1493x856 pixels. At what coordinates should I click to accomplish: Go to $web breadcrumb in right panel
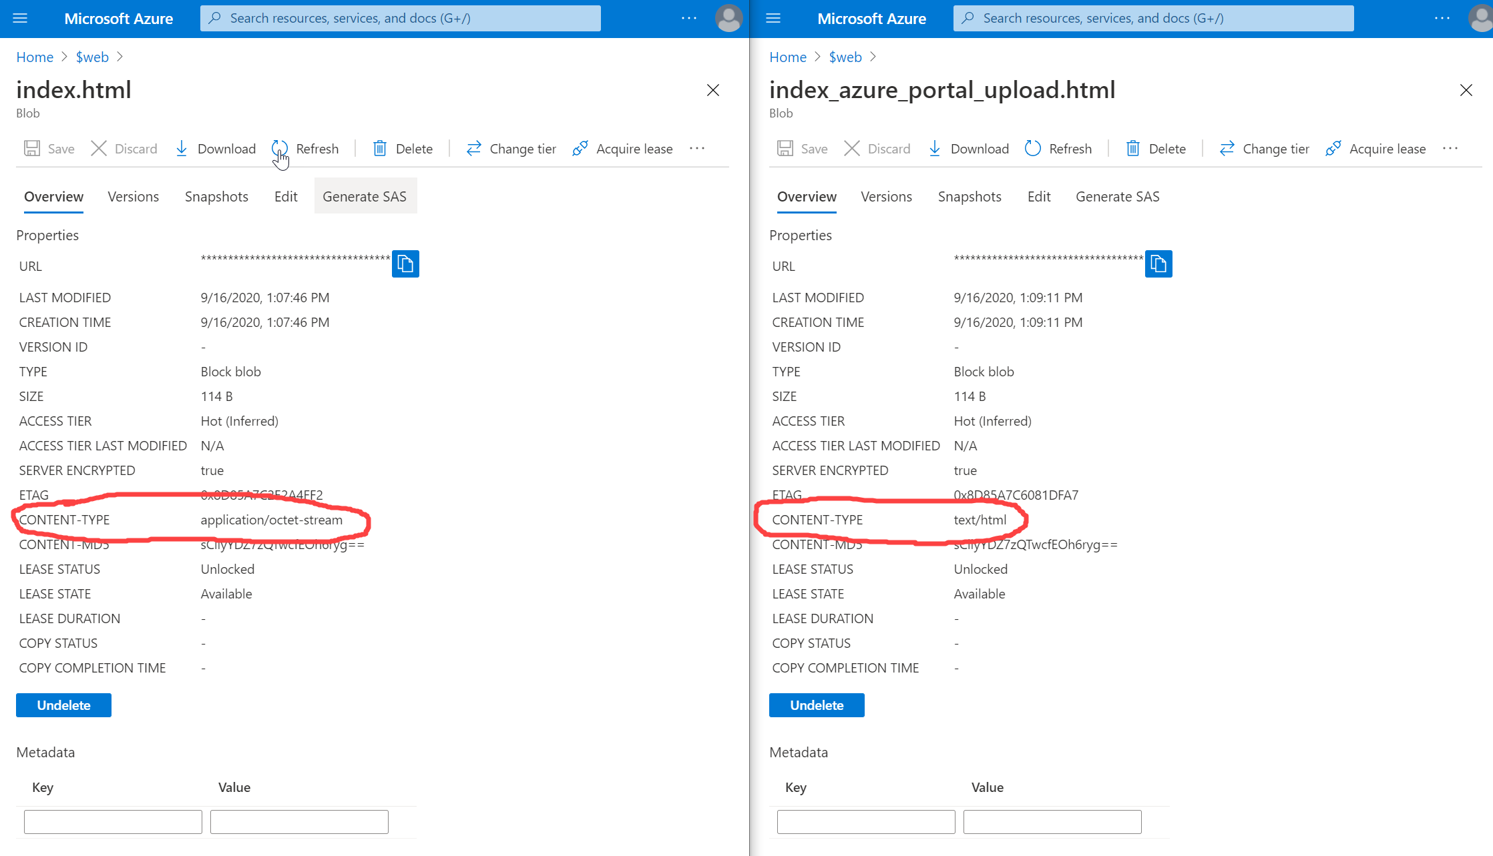coord(845,57)
